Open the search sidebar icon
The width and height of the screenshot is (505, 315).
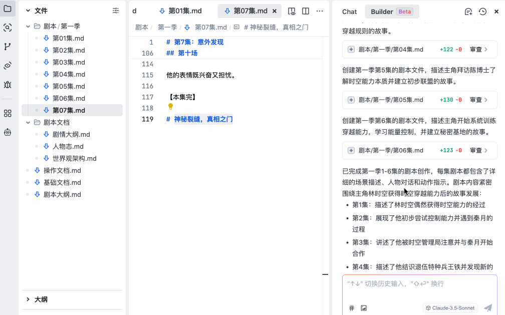click(8, 28)
